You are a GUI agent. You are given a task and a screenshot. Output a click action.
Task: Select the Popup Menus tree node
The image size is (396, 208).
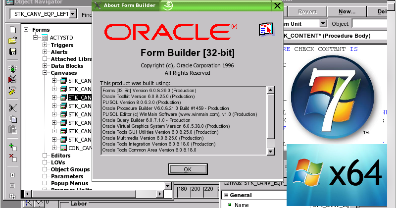[x=69, y=183]
